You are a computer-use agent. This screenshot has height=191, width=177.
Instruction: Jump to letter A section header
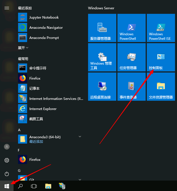19,130
